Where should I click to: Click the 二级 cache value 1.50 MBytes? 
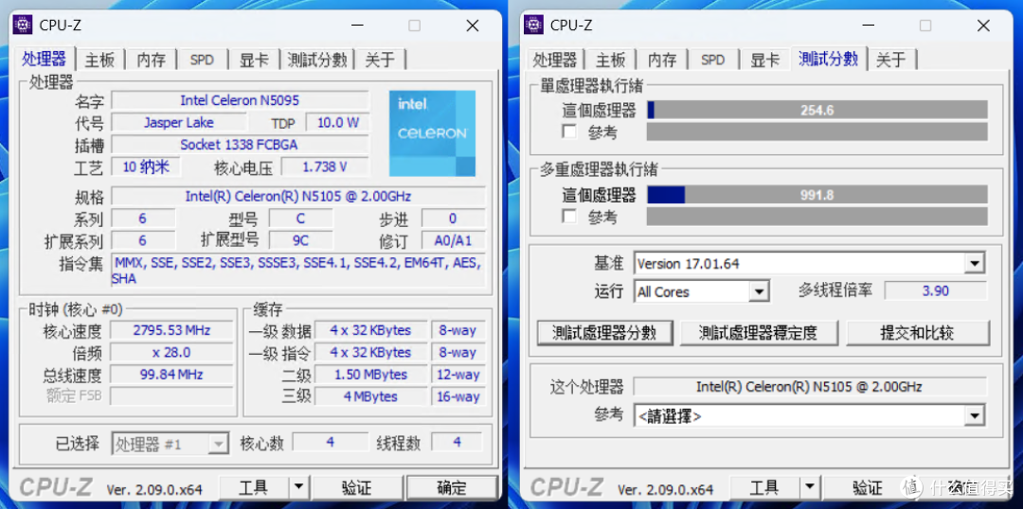[370, 375]
